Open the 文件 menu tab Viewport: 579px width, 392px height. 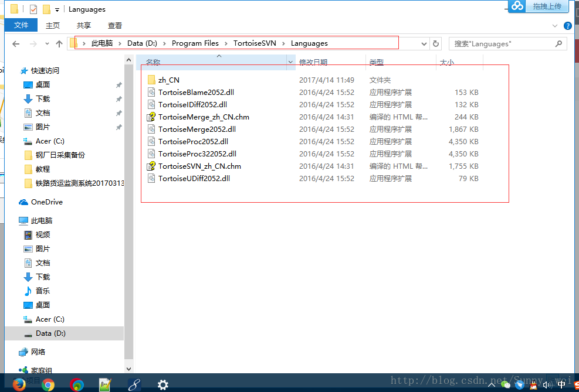[21, 25]
